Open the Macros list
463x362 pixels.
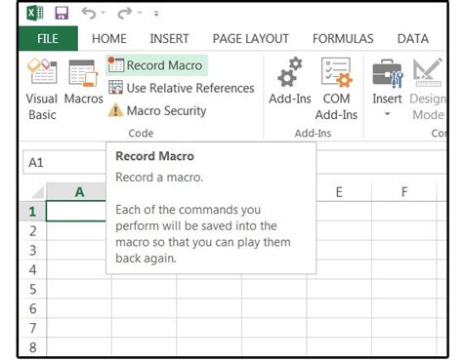(84, 81)
